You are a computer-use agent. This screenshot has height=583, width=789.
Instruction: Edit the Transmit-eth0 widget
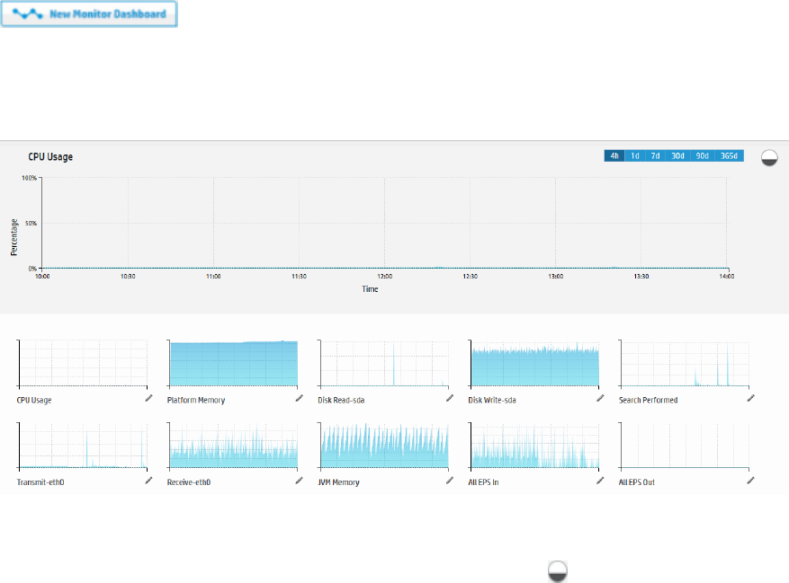coord(149,481)
